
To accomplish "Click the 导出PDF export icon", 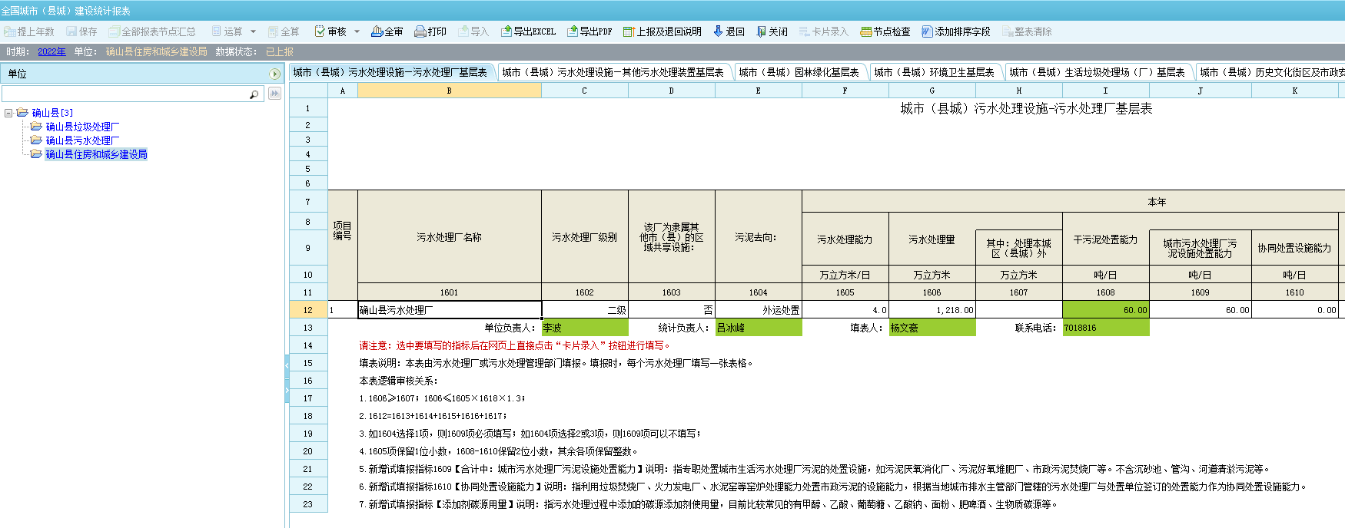I will point(573,31).
